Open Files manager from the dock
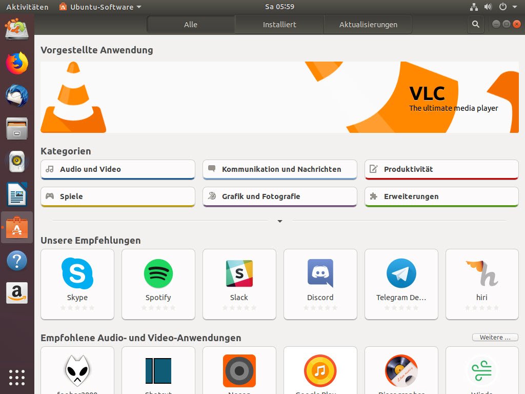Viewport: 525px width, 394px height. click(17, 129)
